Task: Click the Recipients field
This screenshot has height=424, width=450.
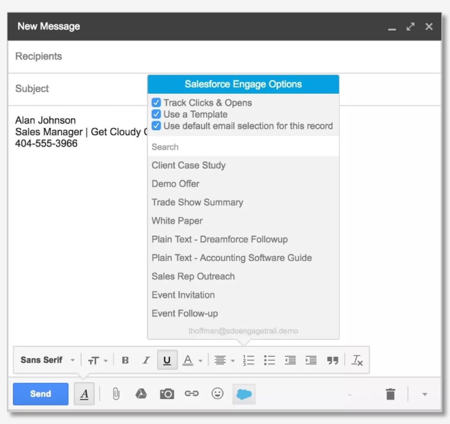Action: click(x=225, y=56)
